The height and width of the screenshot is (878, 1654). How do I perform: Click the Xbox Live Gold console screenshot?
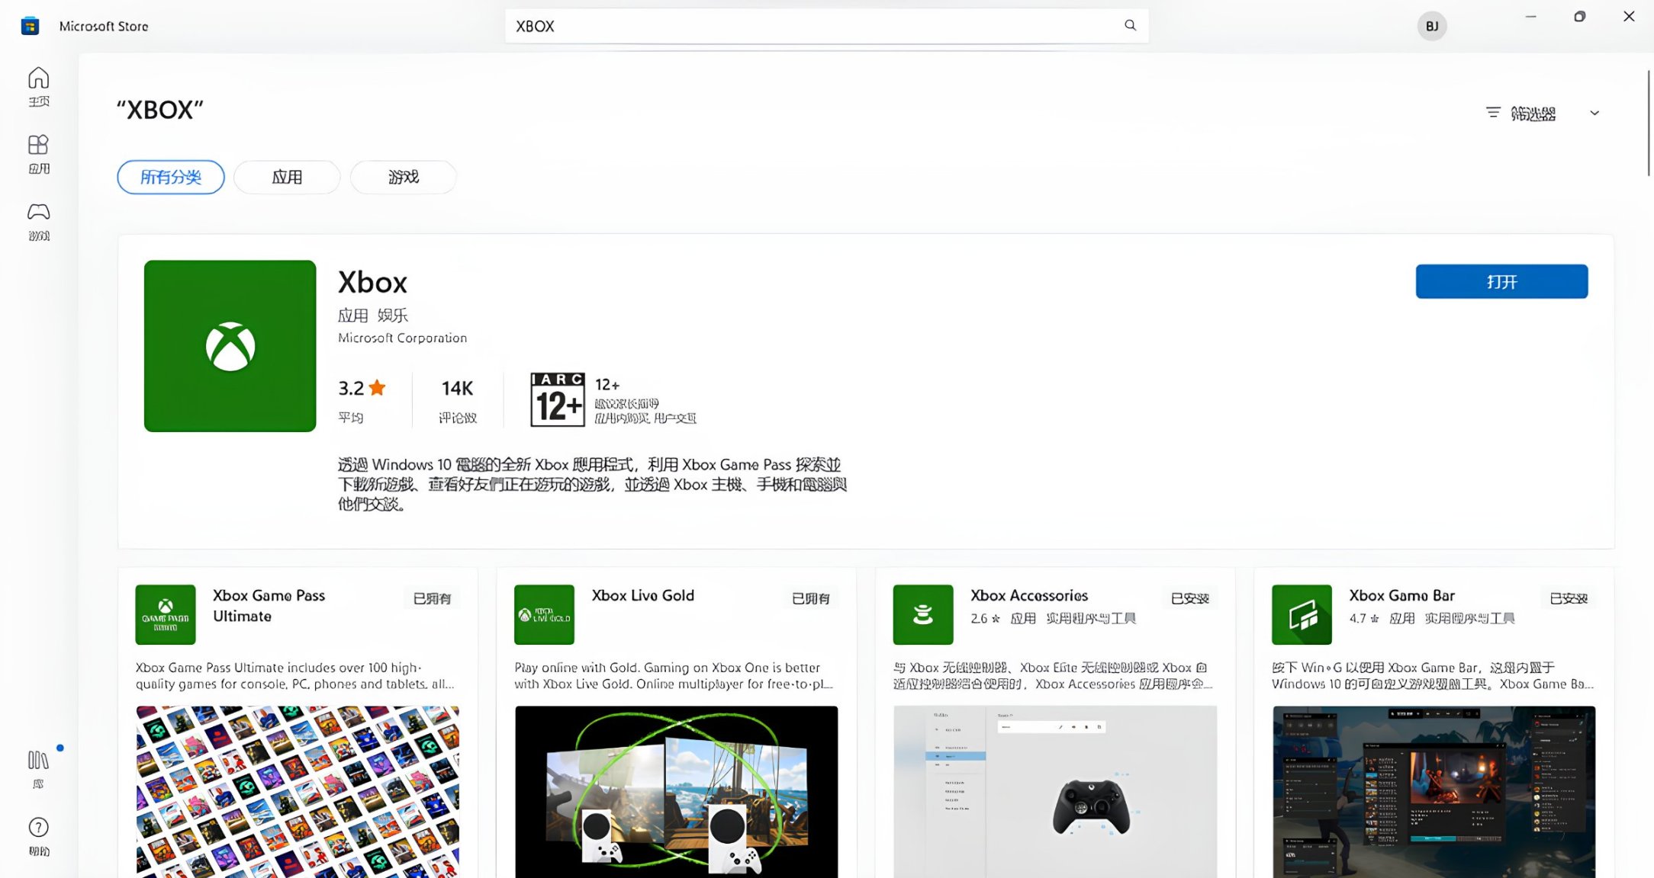[676, 792]
